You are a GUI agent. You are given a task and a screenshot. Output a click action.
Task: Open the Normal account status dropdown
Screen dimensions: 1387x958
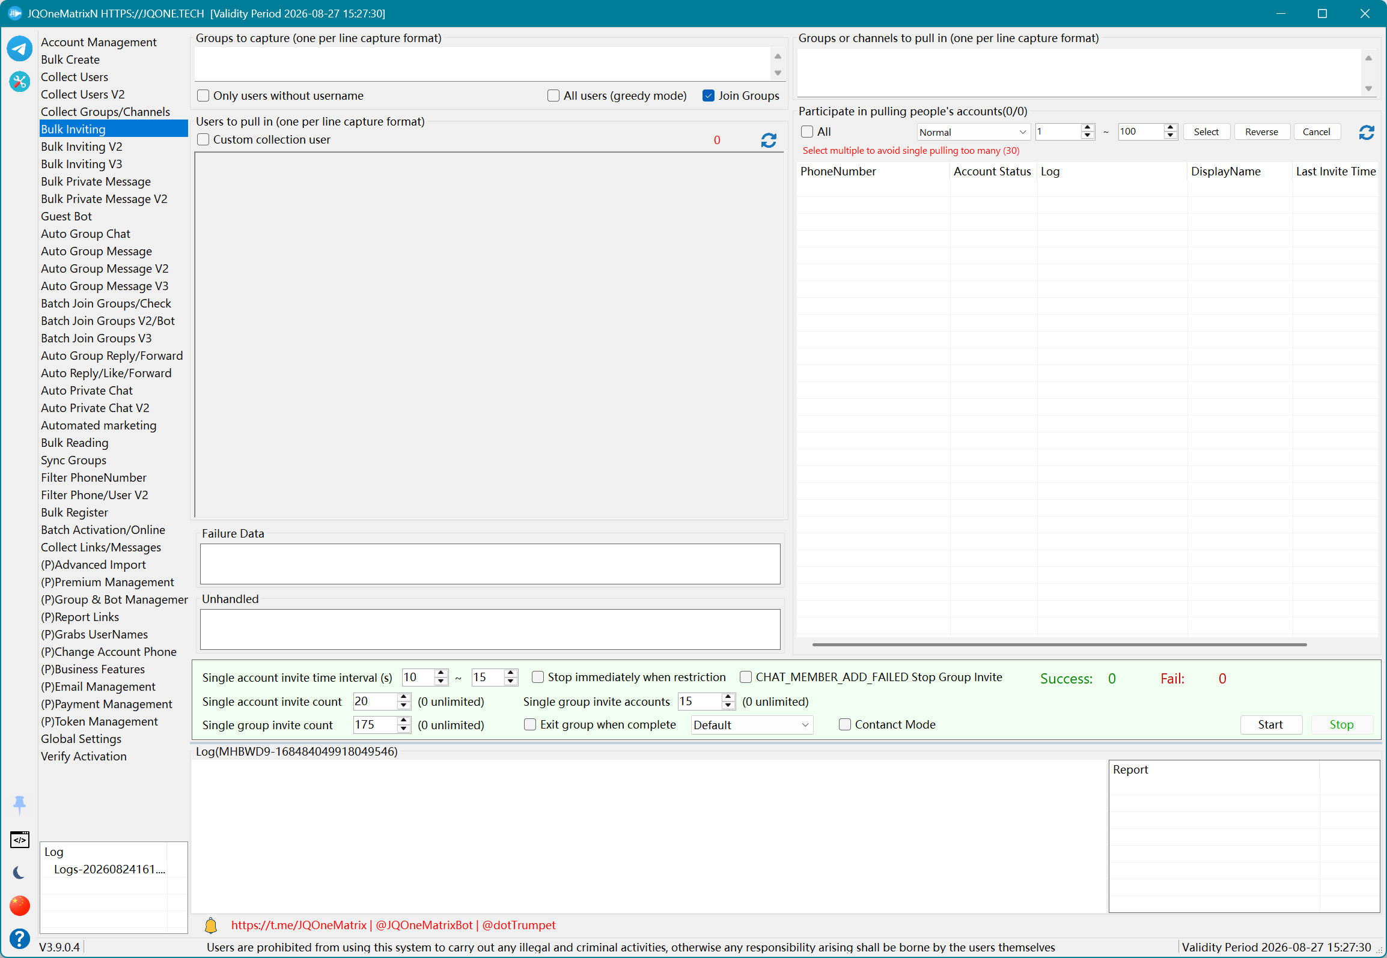pos(973,132)
